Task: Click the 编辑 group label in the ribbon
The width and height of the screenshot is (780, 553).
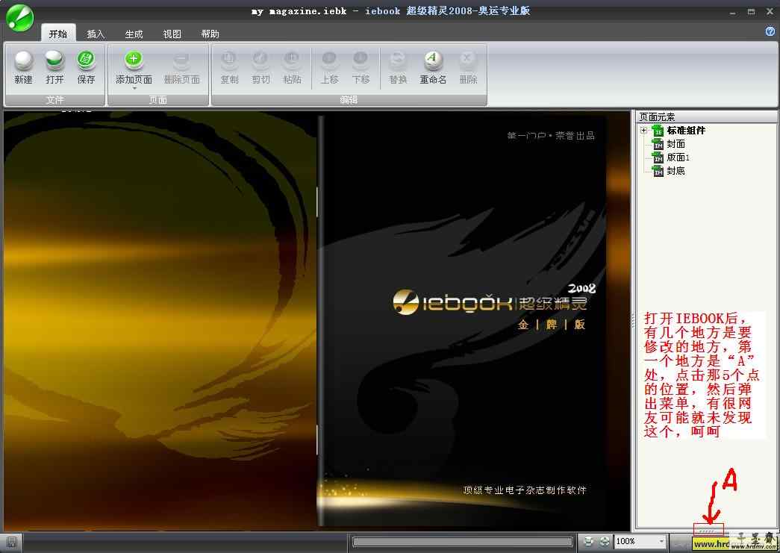Action: point(349,100)
